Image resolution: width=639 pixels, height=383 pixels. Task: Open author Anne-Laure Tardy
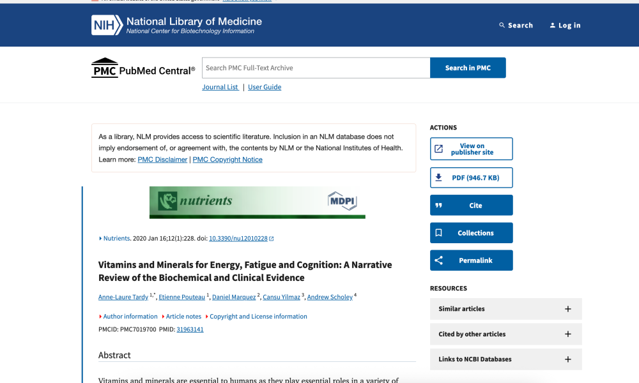coord(123,297)
